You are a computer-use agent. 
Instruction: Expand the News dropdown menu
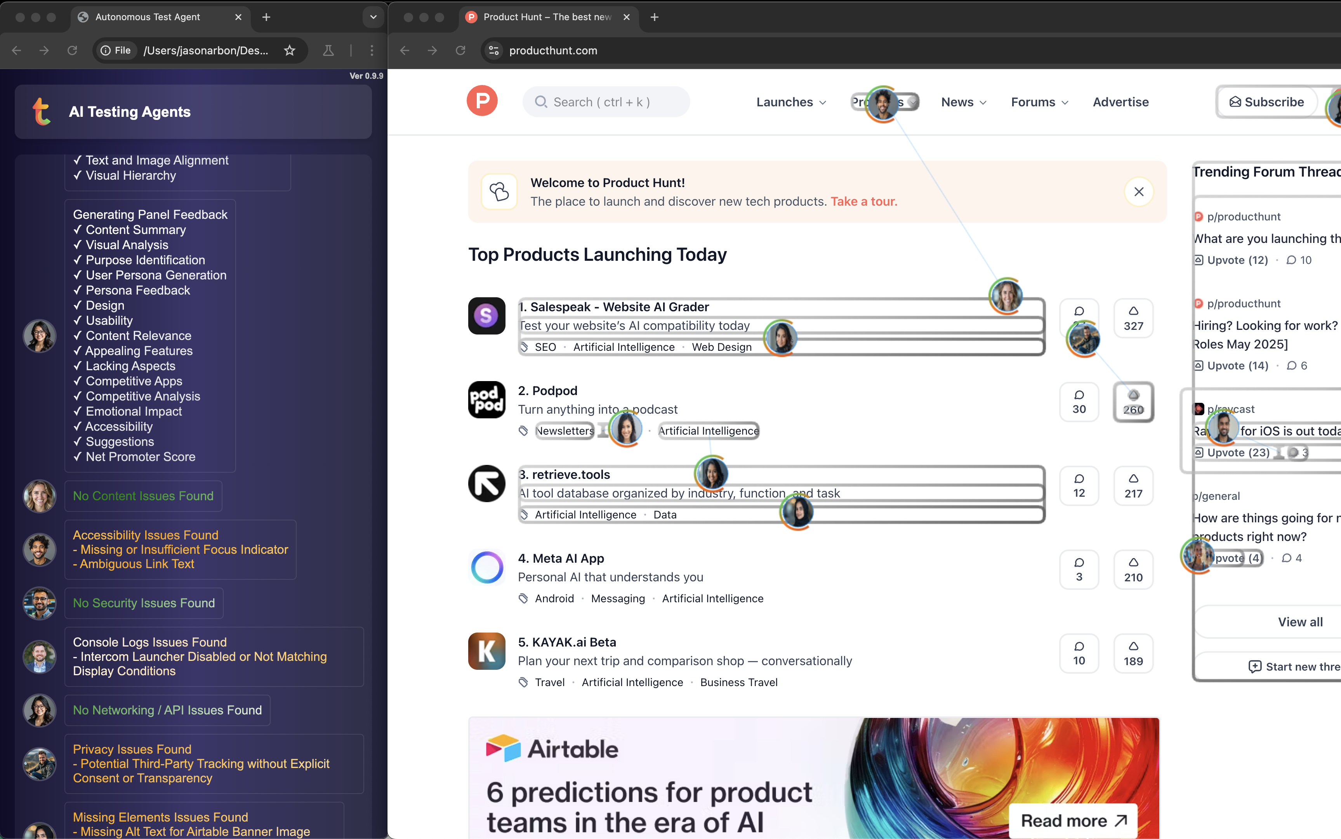point(964,102)
